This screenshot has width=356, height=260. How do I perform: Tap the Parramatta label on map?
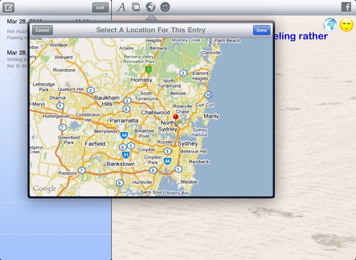click(124, 121)
